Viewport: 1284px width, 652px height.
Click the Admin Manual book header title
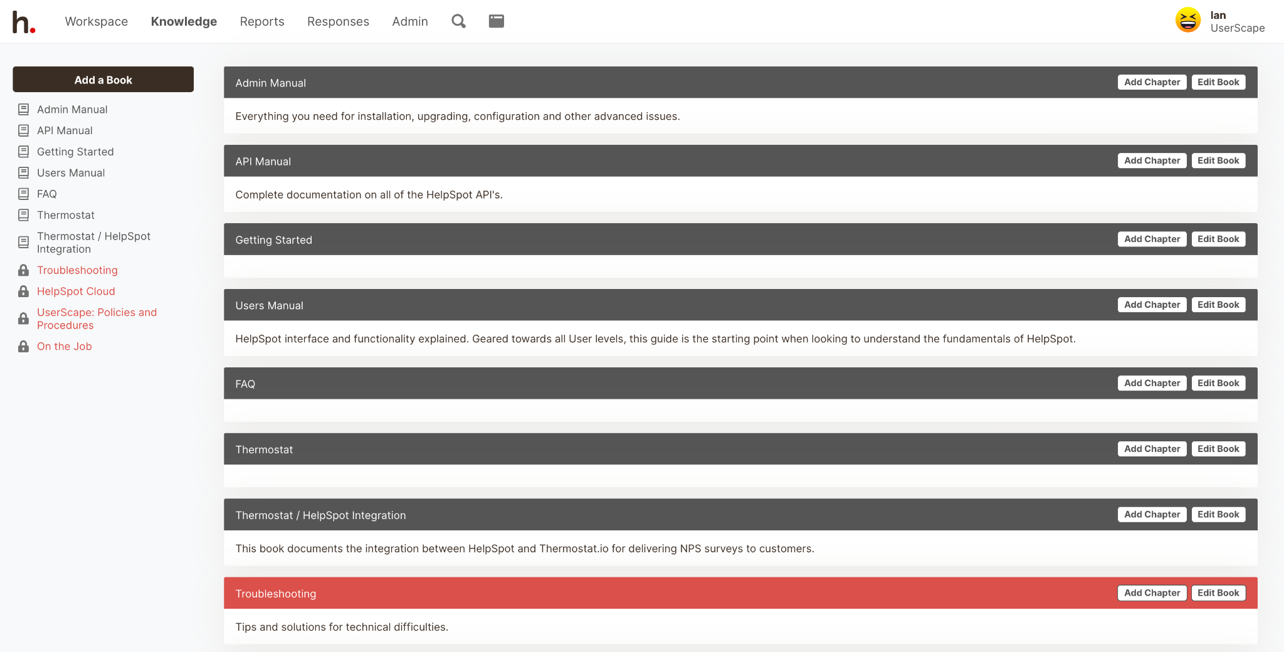tap(271, 83)
